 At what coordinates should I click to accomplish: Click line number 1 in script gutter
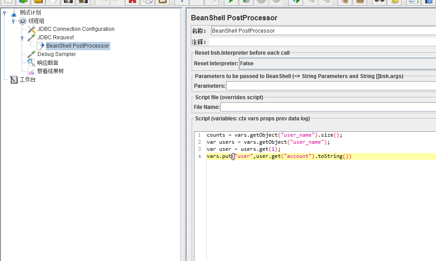click(199, 135)
